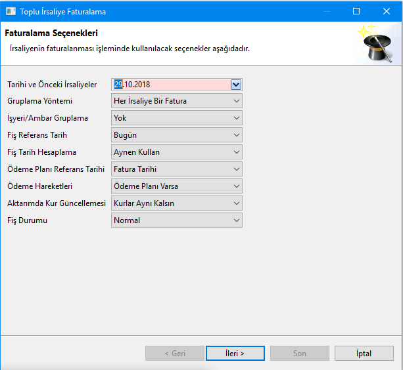Open Ödeme Planı Referans Tarihi dropdown
The image size is (403, 370).
point(177,169)
